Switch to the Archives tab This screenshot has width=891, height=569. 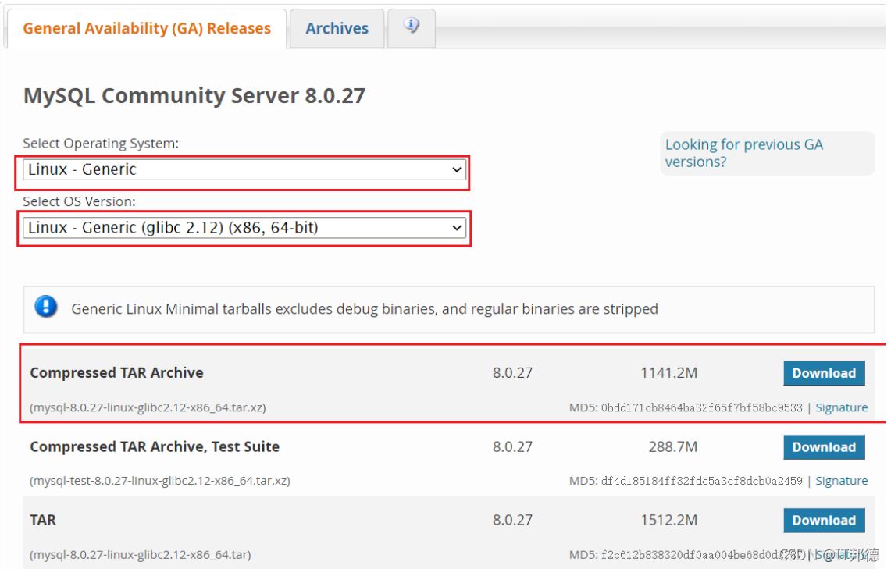(x=337, y=28)
